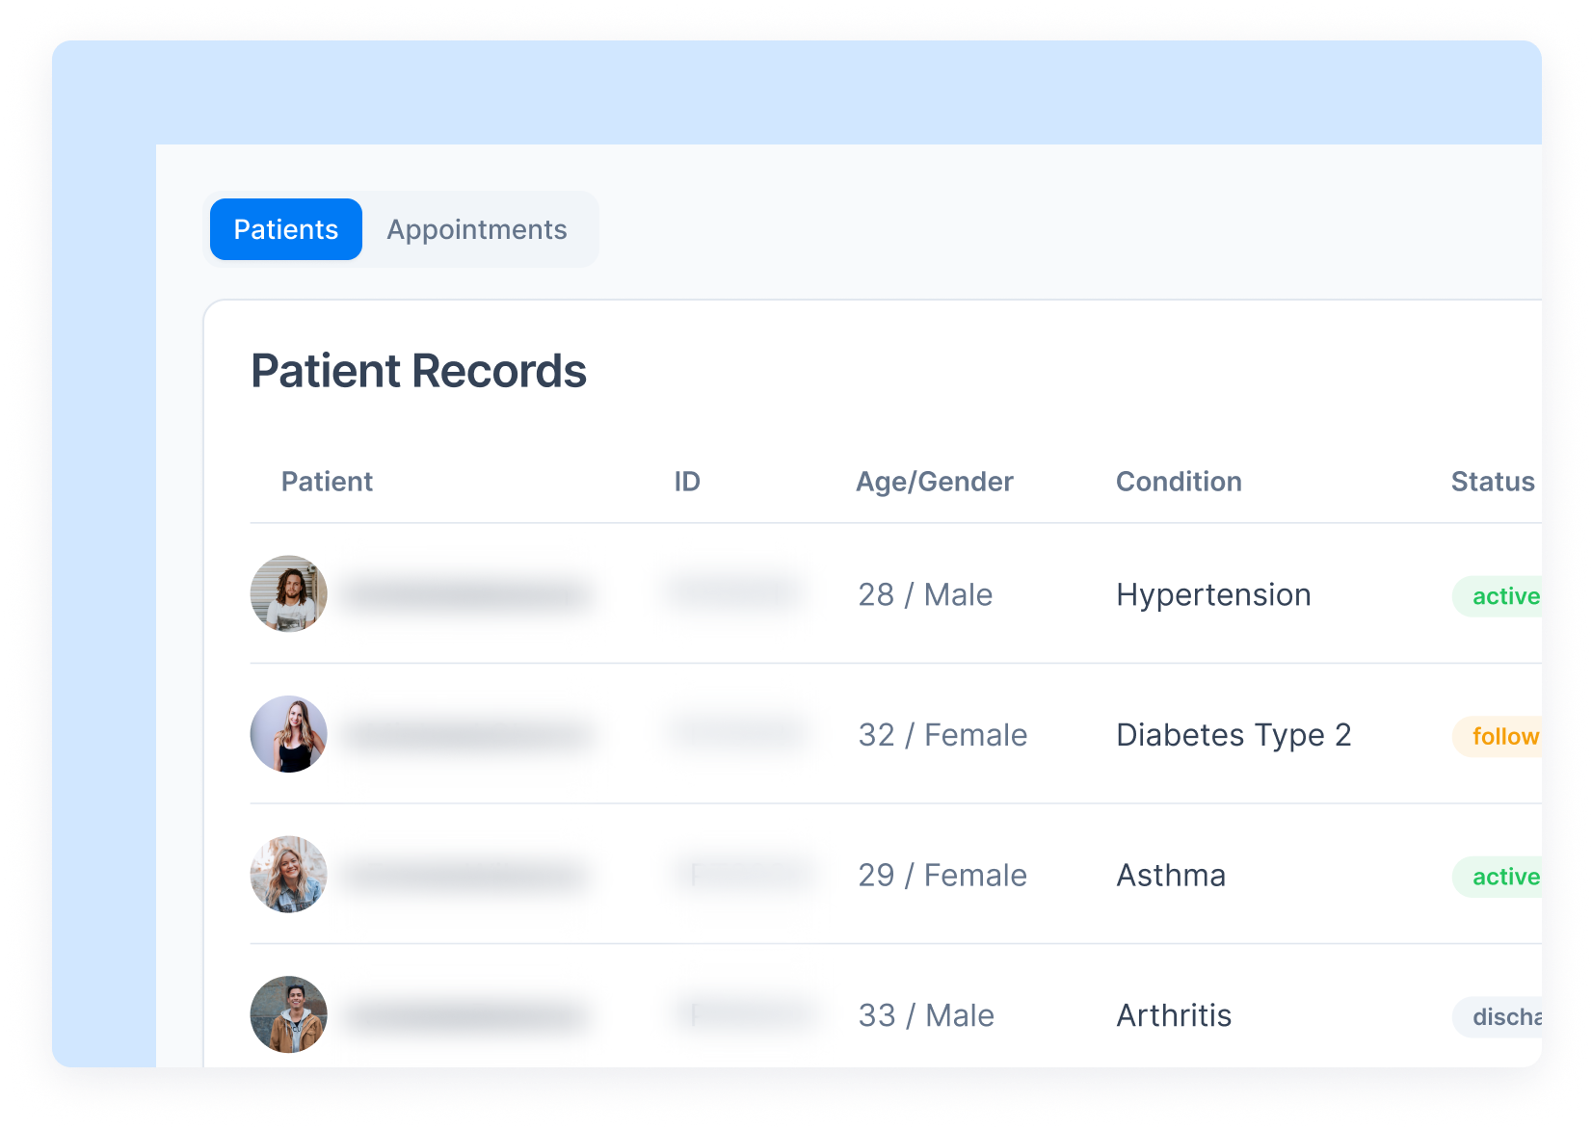This screenshot has height=1129, width=1592.
Task: Click the Patient column header
Action: click(328, 482)
